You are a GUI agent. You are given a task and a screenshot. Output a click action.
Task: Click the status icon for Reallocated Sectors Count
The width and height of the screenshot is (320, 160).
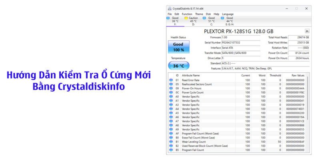171,84
